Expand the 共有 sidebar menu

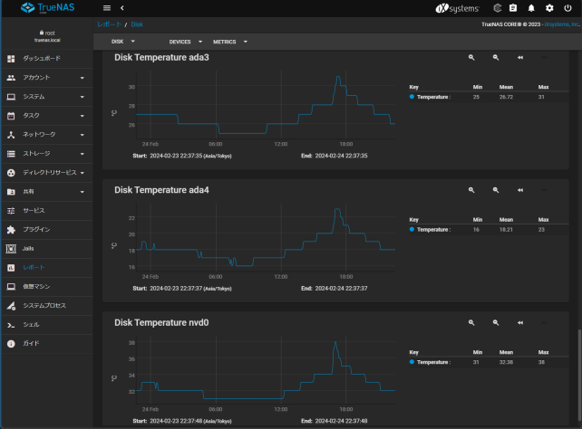[x=47, y=192]
